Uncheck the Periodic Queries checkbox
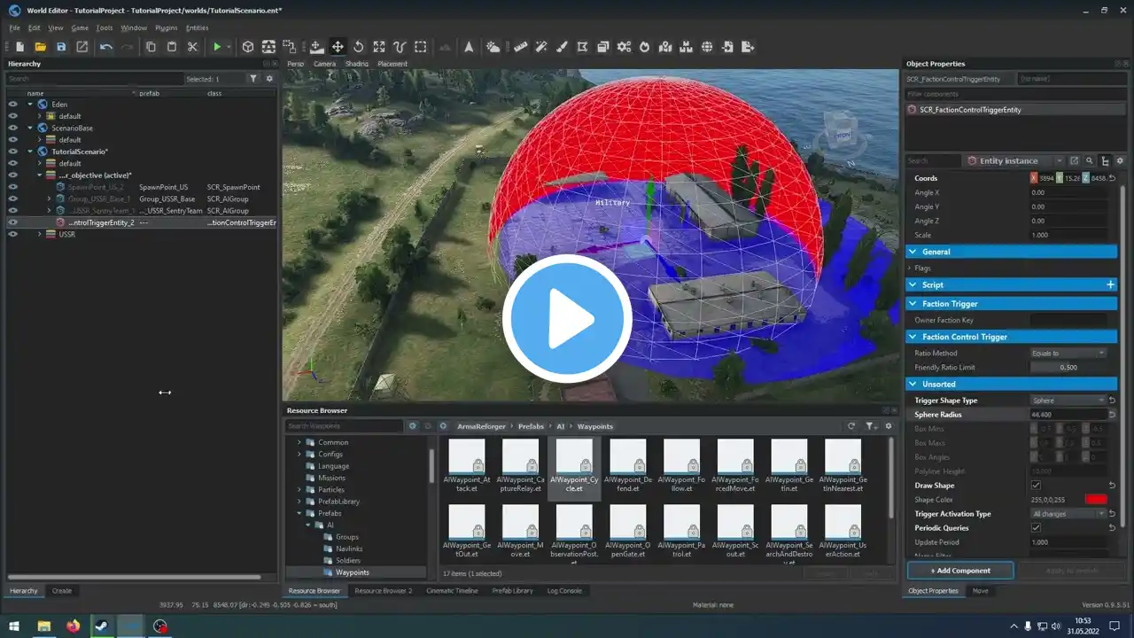1134x638 pixels. [1036, 528]
